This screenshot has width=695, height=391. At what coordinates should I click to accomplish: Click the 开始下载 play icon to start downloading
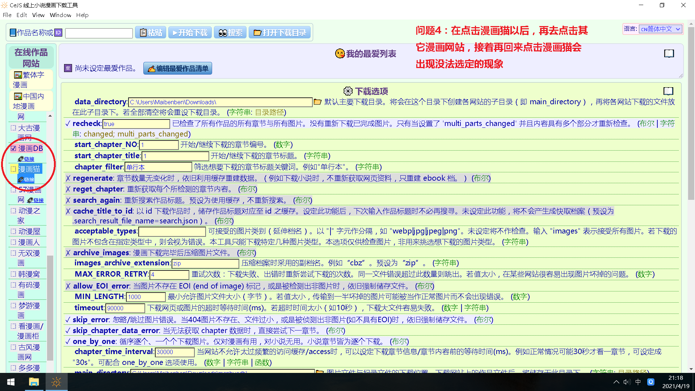[175, 32]
